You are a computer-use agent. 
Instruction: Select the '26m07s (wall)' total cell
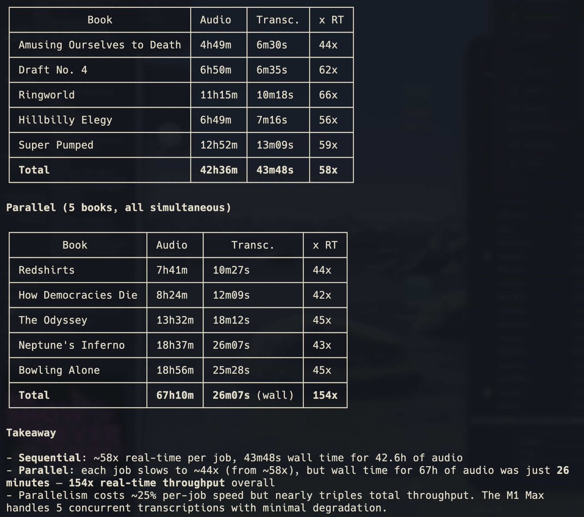click(253, 395)
